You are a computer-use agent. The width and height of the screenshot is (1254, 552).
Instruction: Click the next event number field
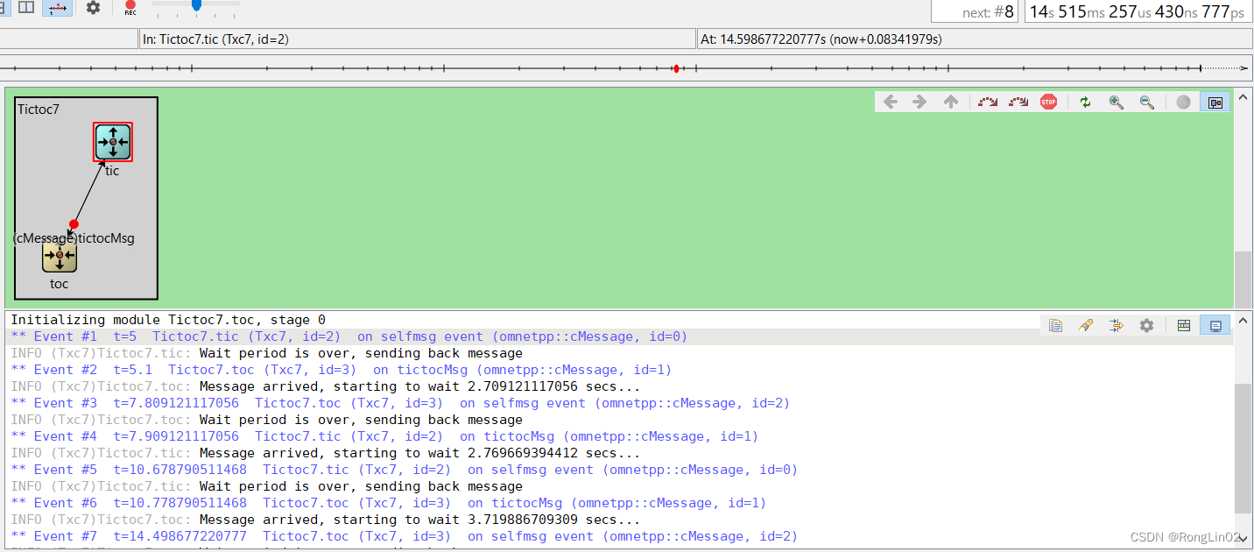[974, 11]
